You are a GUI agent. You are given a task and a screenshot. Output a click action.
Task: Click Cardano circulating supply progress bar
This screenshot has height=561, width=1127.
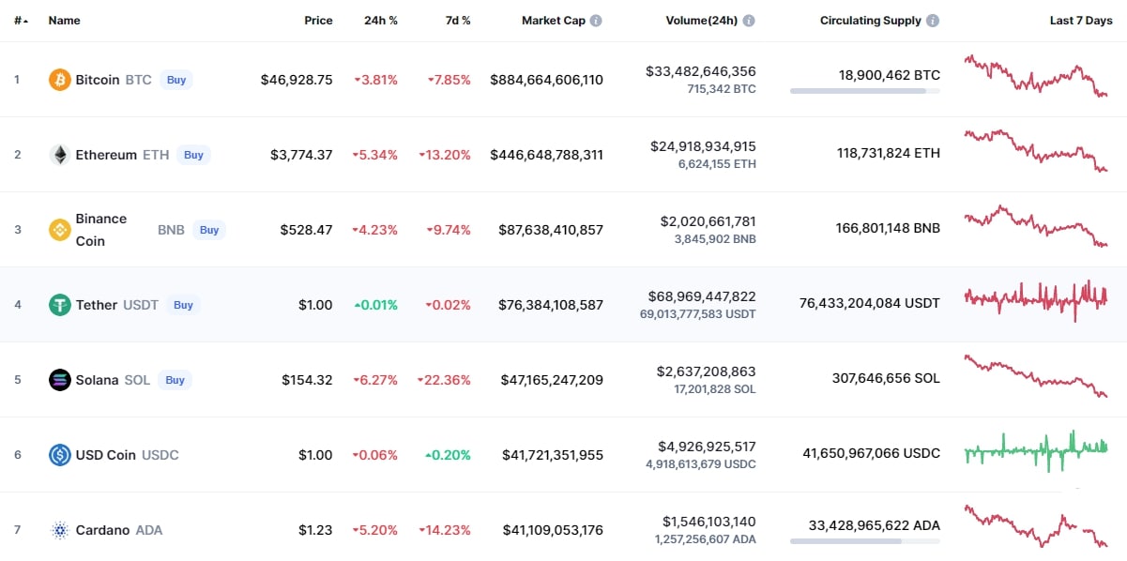pos(865,541)
